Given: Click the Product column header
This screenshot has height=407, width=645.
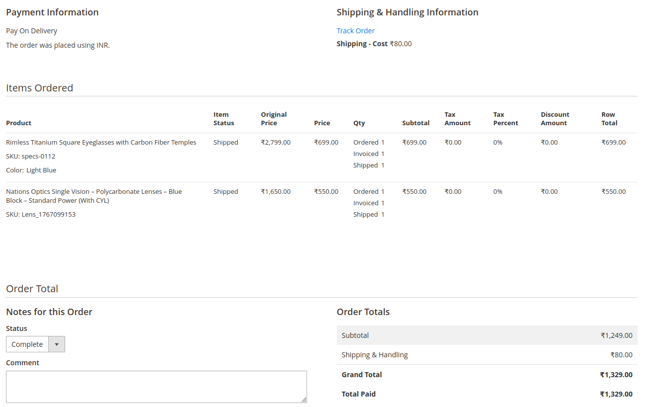Looking at the screenshot, I should (18, 123).
